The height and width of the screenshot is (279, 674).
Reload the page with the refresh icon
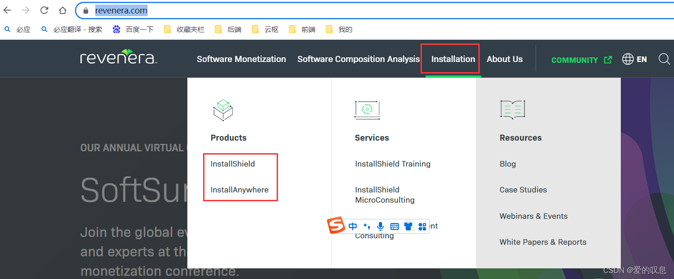coord(44,10)
